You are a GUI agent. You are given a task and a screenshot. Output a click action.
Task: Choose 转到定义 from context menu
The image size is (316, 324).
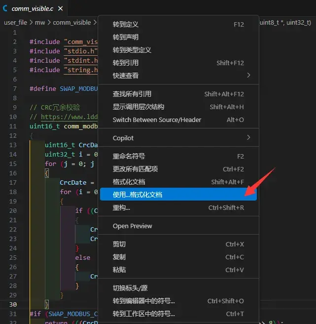coord(178,24)
